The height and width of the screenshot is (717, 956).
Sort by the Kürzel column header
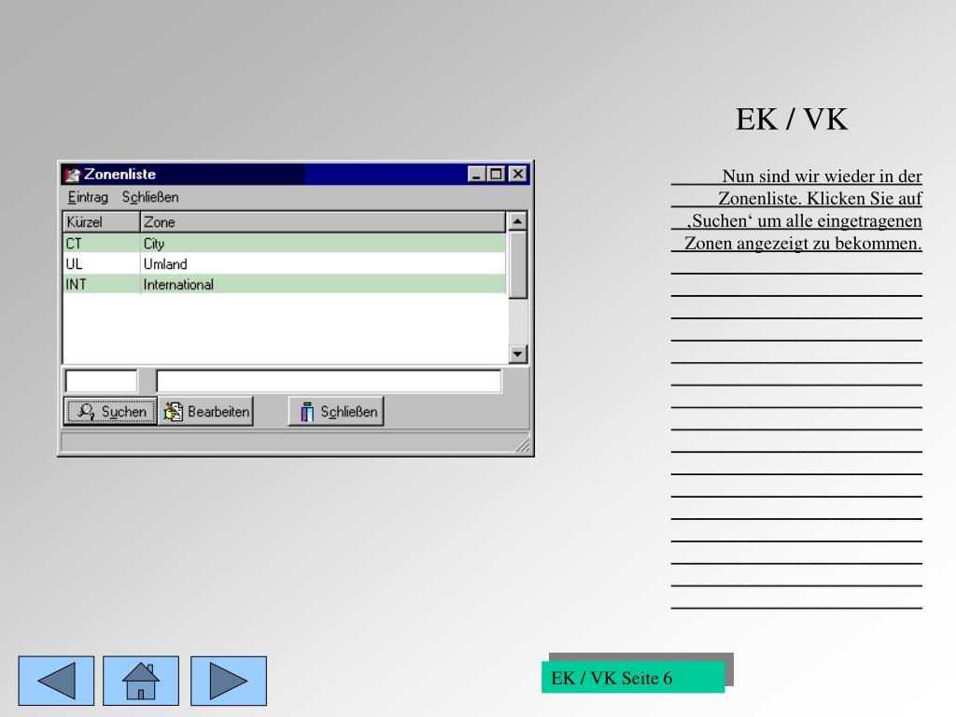coord(101,222)
